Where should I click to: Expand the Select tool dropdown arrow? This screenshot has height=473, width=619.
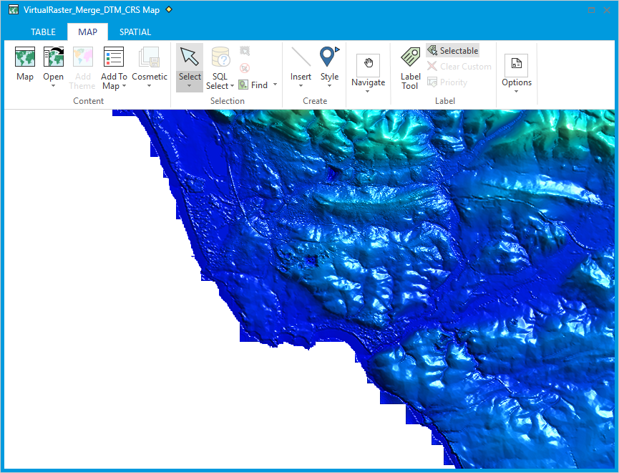[190, 86]
